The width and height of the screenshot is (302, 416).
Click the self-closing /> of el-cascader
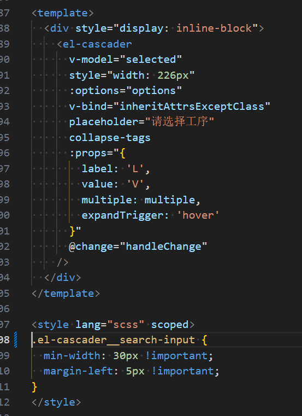63,262
